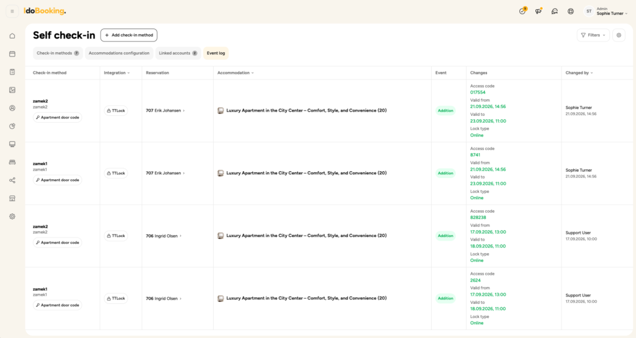The image size is (636, 338).
Task: Sort by the Changed by column header
Action: [x=579, y=73]
